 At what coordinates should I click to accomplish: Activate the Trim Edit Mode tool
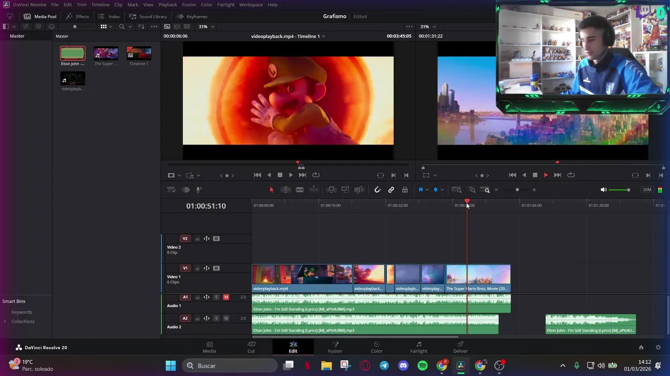click(x=286, y=190)
